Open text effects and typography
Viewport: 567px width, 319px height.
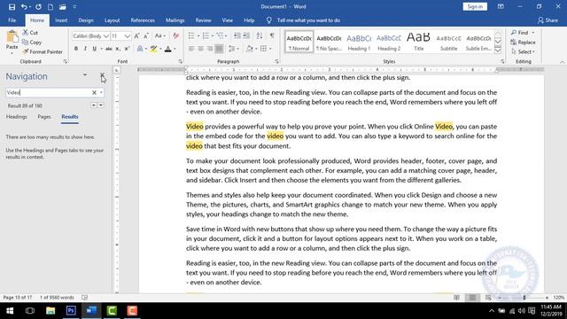pyautogui.click(x=140, y=49)
